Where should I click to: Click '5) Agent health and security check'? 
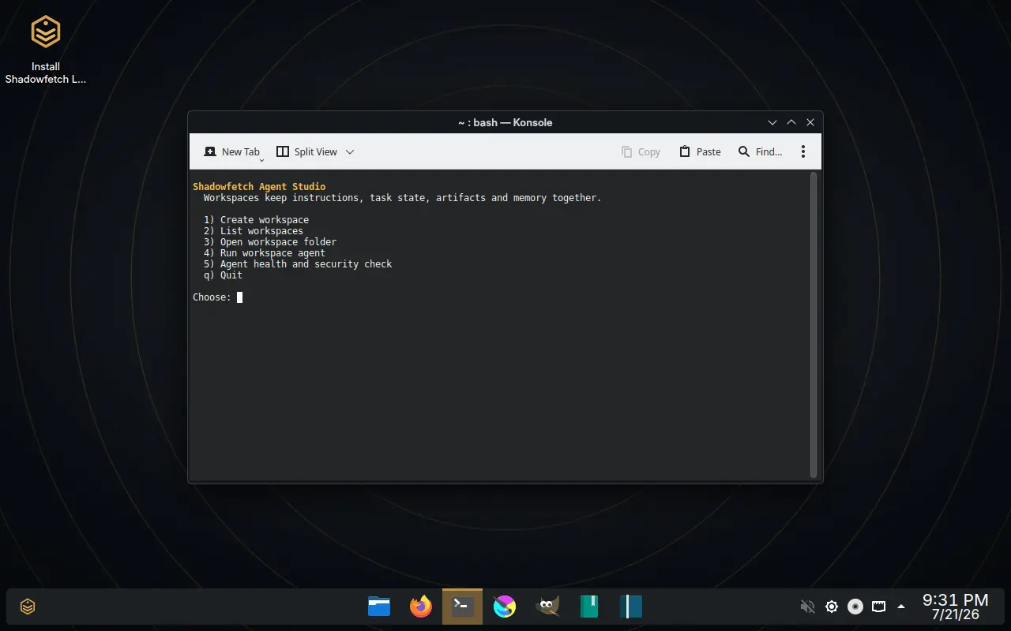tap(298, 264)
